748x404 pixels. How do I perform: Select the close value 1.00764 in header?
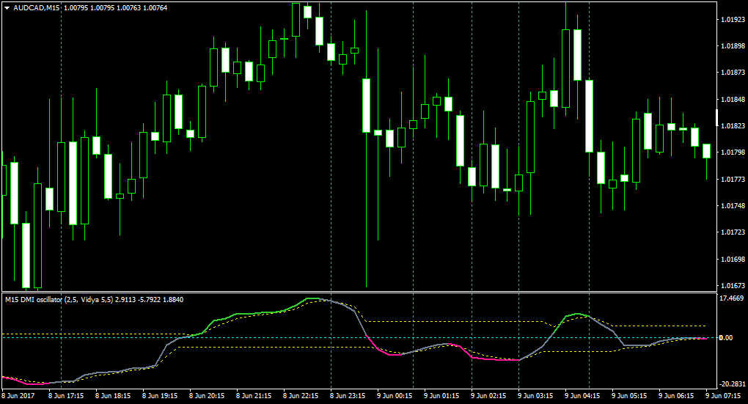coord(155,8)
